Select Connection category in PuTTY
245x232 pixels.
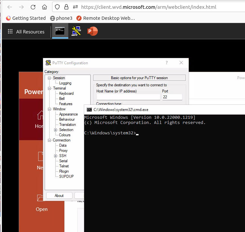[x=61, y=140]
